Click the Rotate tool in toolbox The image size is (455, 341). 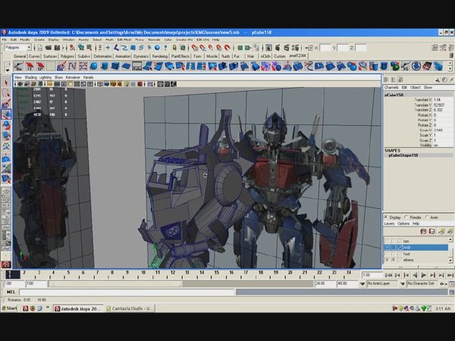click(x=6, y=125)
